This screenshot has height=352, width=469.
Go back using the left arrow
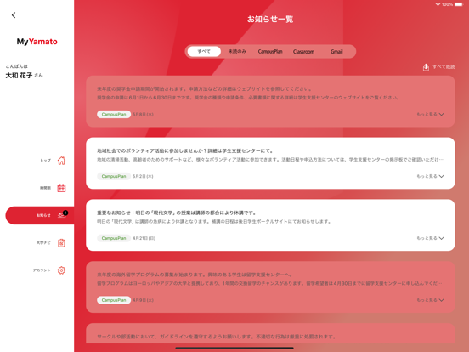pyautogui.click(x=14, y=15)
